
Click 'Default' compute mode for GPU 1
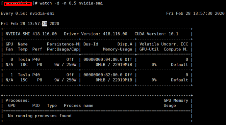click(x=179, y=80)
